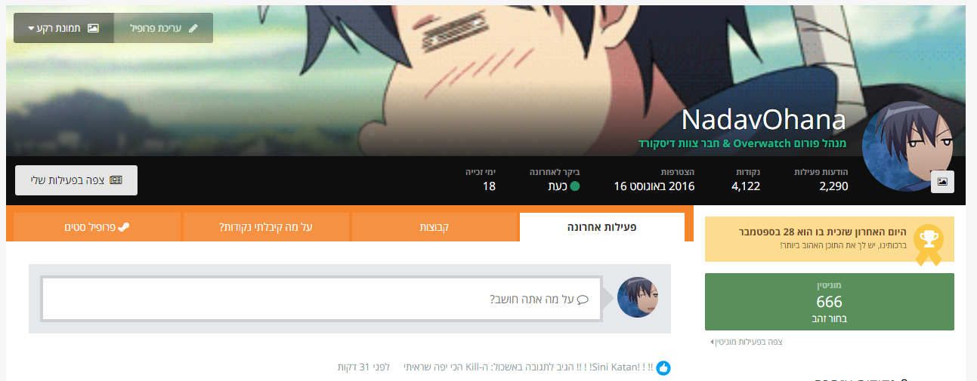Image resolution: width=977 pixels, height=381 pixels.
Task: Click the large profile avatar in header
Action: (905, 146)
